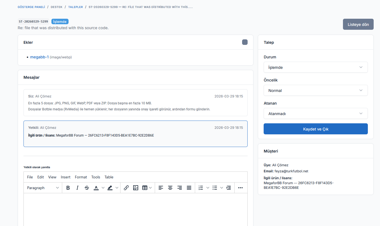380x226 pixels.
Task: Open the more options ellipsis in toolbar
Action: click(x=240, y=188)
